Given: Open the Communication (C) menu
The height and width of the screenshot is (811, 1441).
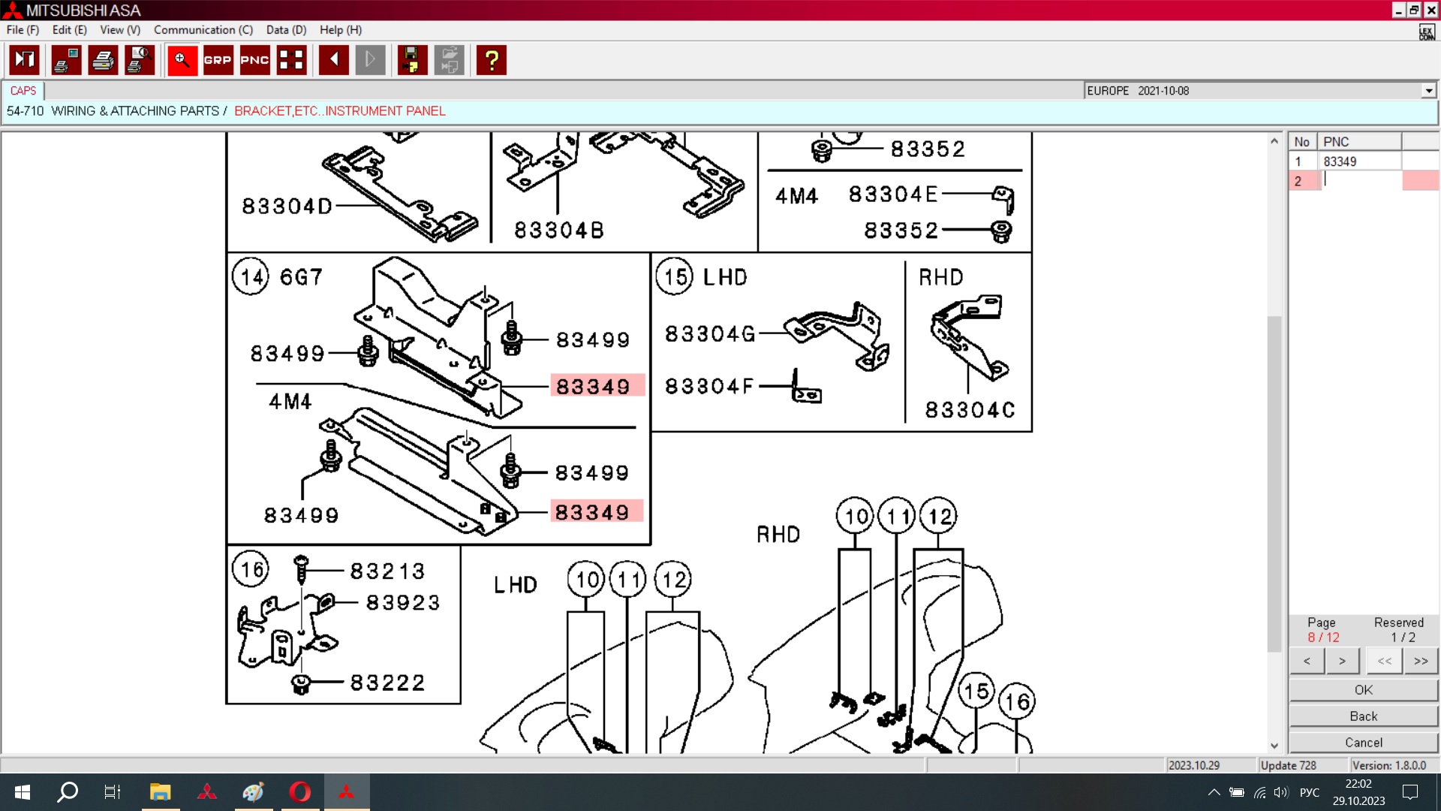Looking at the screenshot, I should (x=203, y=30).
